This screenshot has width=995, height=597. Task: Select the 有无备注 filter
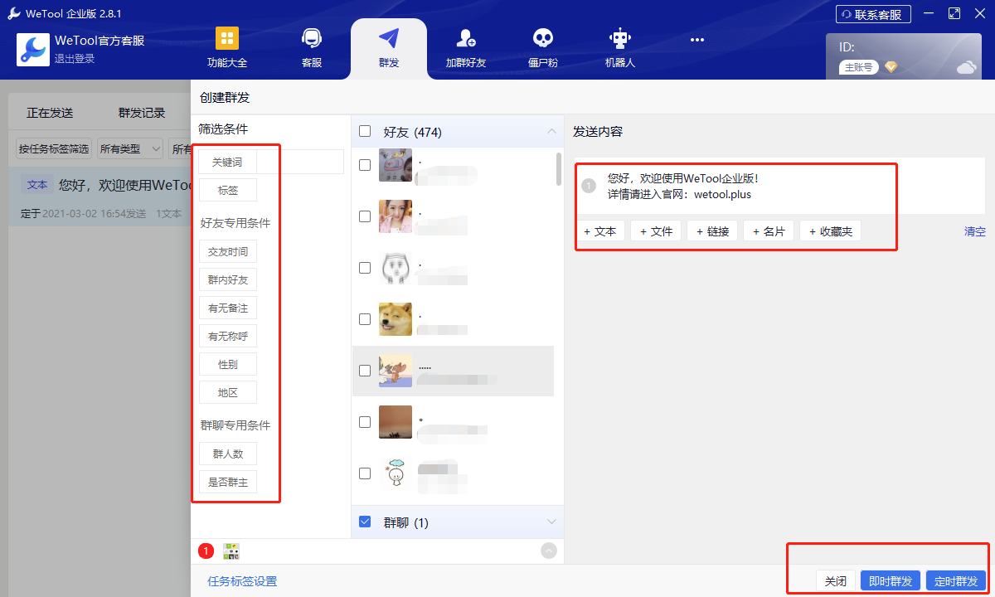tap(227, 308)
